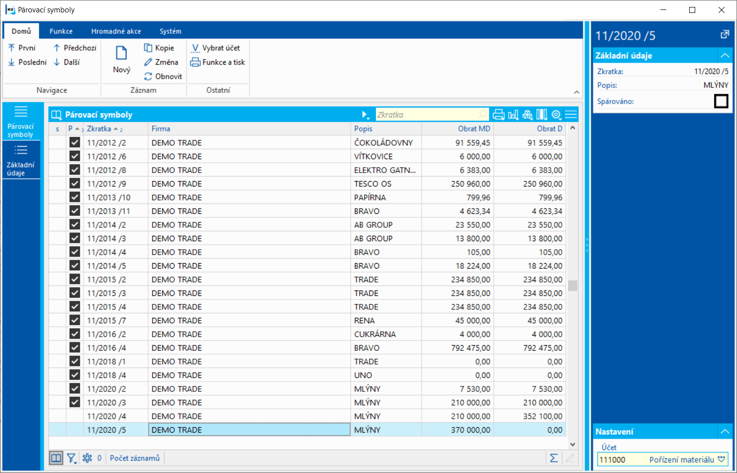Collapse the Základní údaje panel section
Screen dimensions: 737x473
725,56
